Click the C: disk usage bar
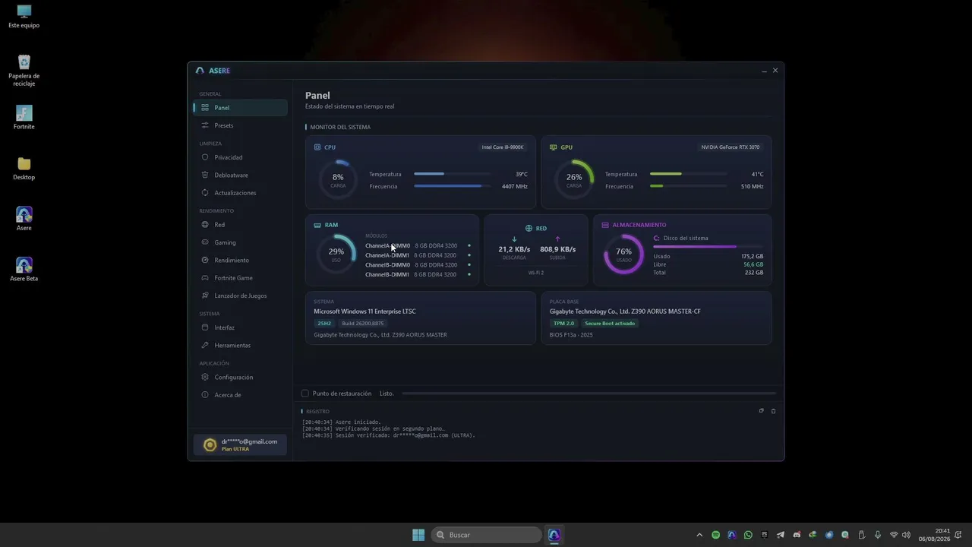 (x=708, y=247)
